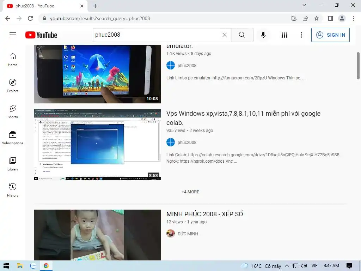The image size is (361, 271).
Task: Go back with browser back arrow
Action: [x=8, y=18]
